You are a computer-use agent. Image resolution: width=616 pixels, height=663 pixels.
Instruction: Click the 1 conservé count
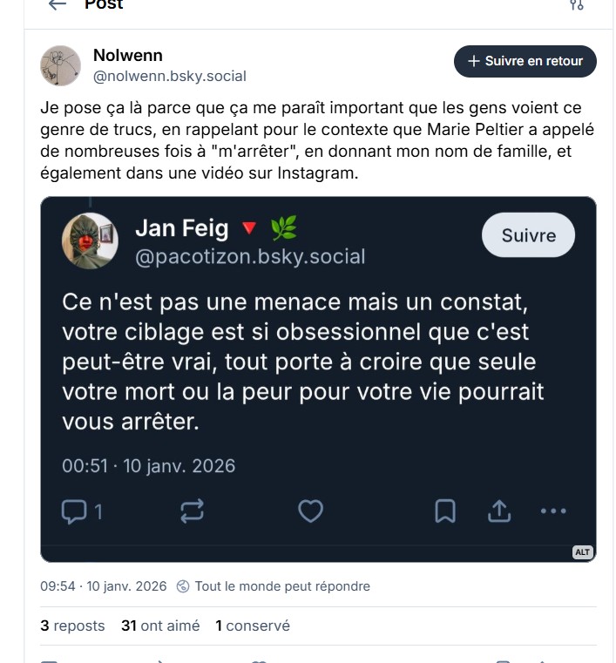click(x=253, y=626)
